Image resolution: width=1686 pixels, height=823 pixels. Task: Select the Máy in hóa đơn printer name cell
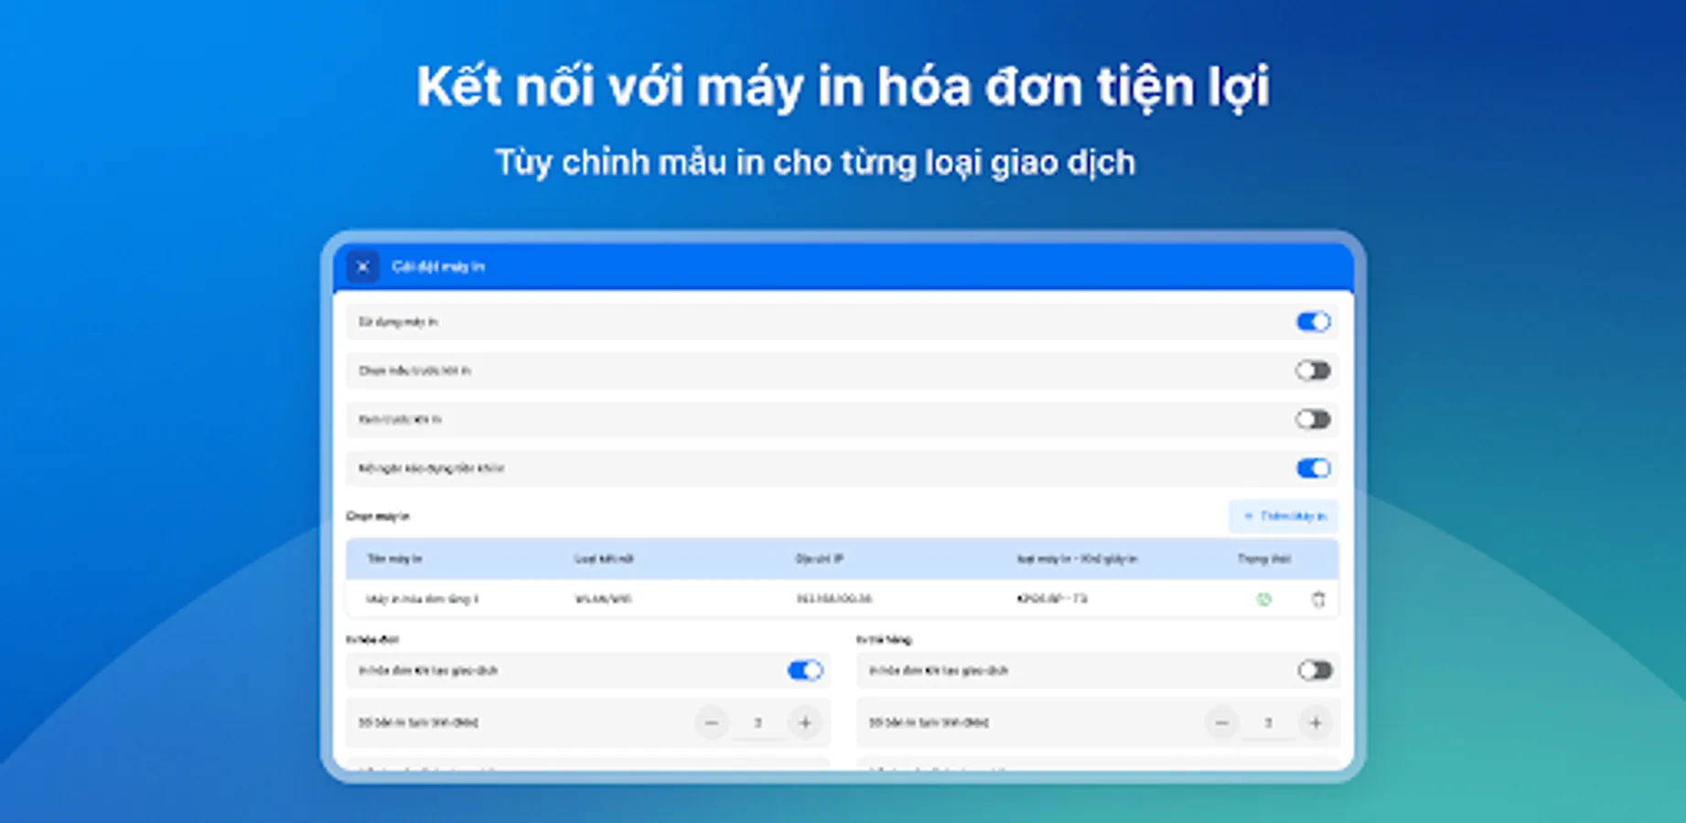[x=422, y=600]
